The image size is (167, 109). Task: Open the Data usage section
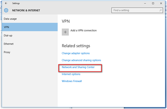tap(10, 19)
